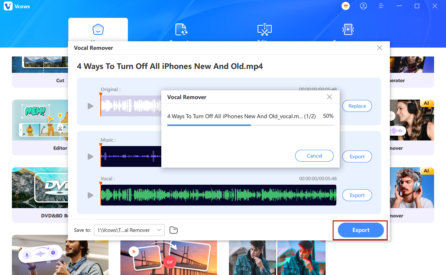Open the output folder icon beside save path

(x=174, y=230)
